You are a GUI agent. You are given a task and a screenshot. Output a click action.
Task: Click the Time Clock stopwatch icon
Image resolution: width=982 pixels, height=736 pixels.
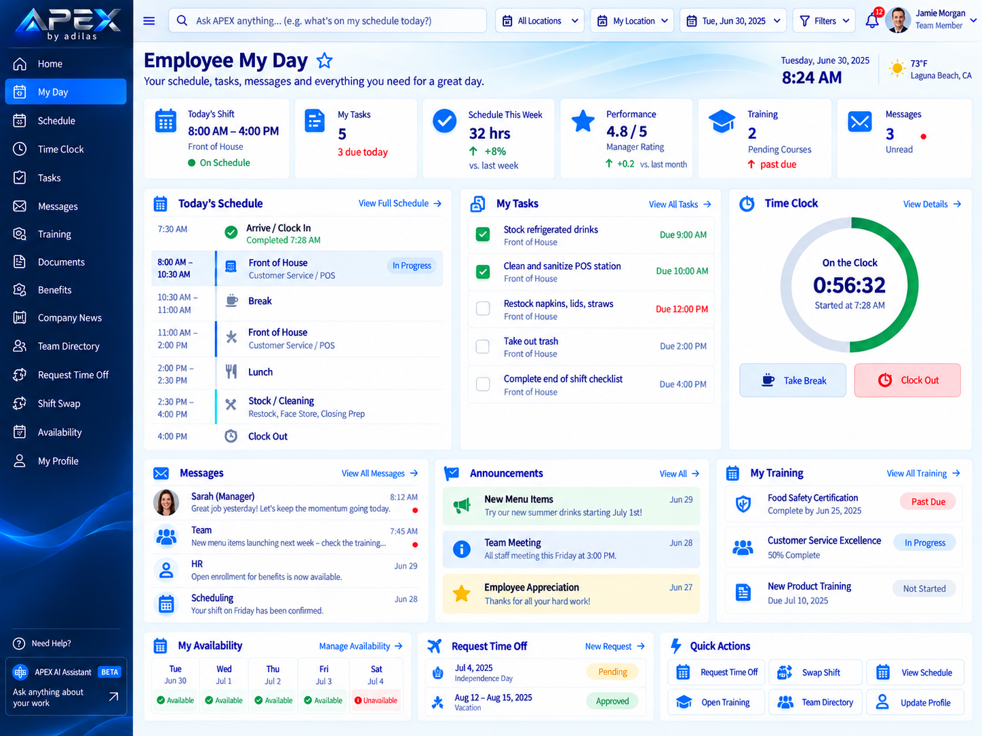[x=747, y=203]
